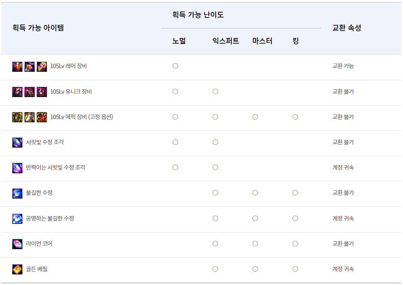Select the pitcher-shaped unique equipment icon
This screenshot has width=403, height=285.
click(x=42, y=92)
